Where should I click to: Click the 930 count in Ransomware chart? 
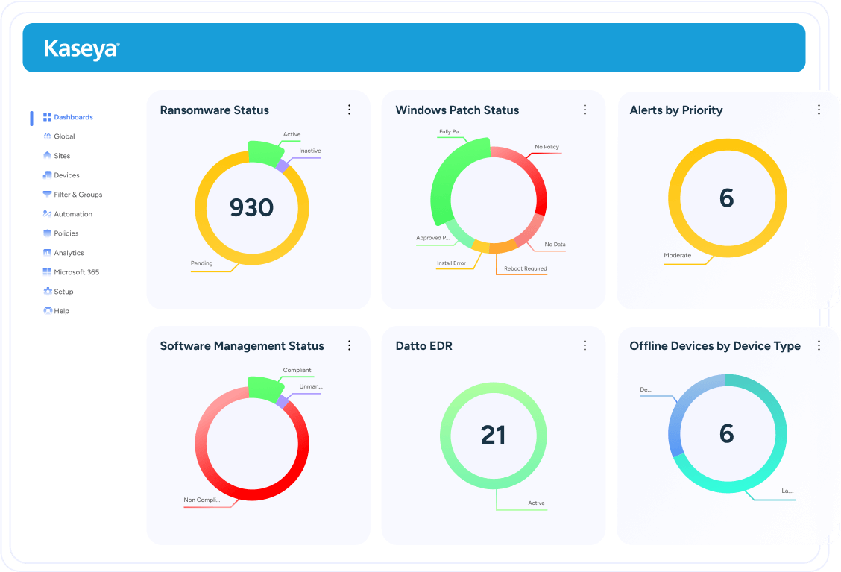tap(251, 207)
